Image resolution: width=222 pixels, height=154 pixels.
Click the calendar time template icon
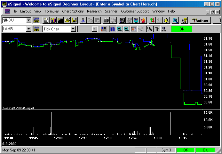coord(134,29)
